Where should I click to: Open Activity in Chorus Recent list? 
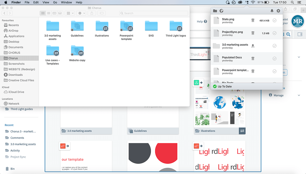click(15, 151)
